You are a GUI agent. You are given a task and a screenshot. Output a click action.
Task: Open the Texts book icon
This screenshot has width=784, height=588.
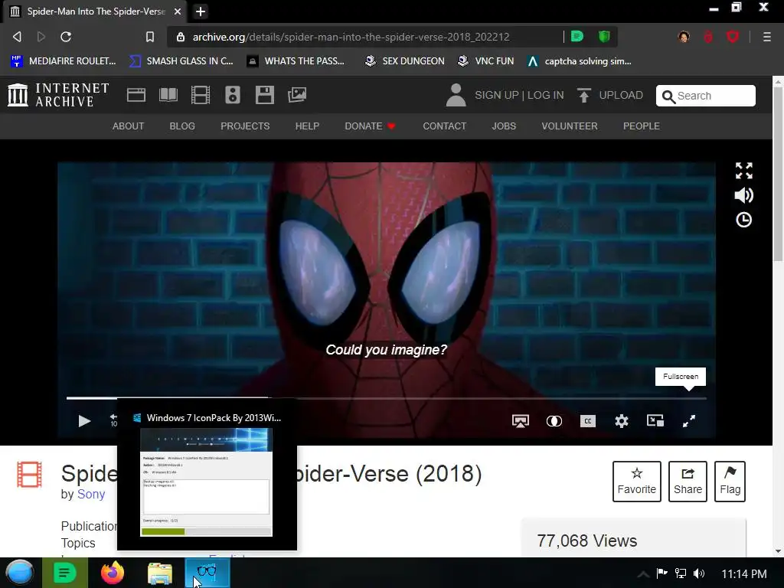[168, 95]
